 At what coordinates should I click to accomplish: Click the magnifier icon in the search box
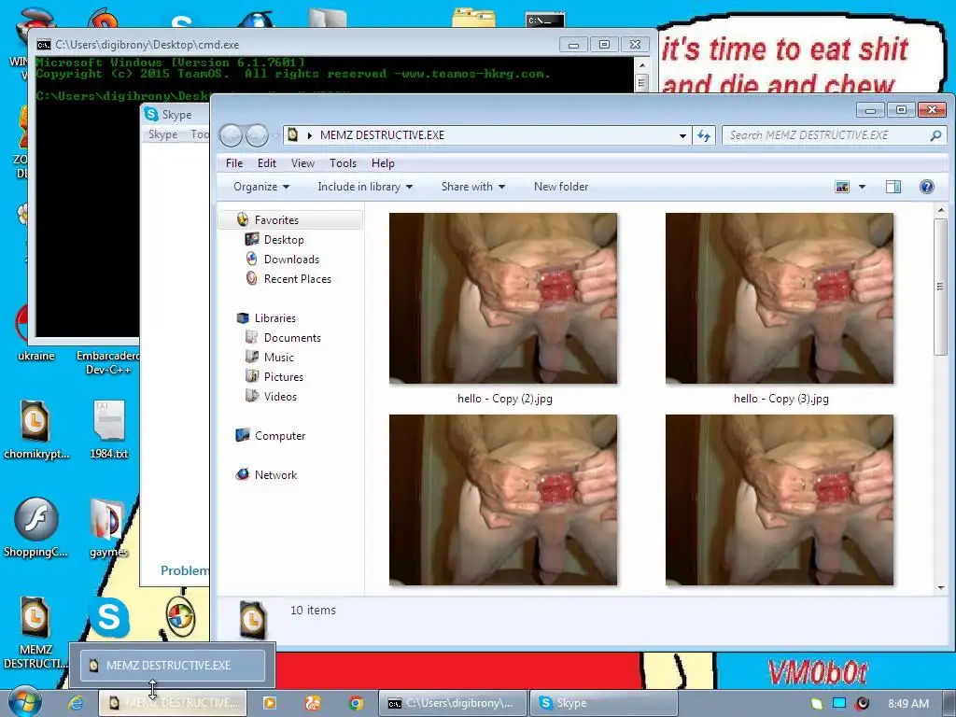[935, 135]
